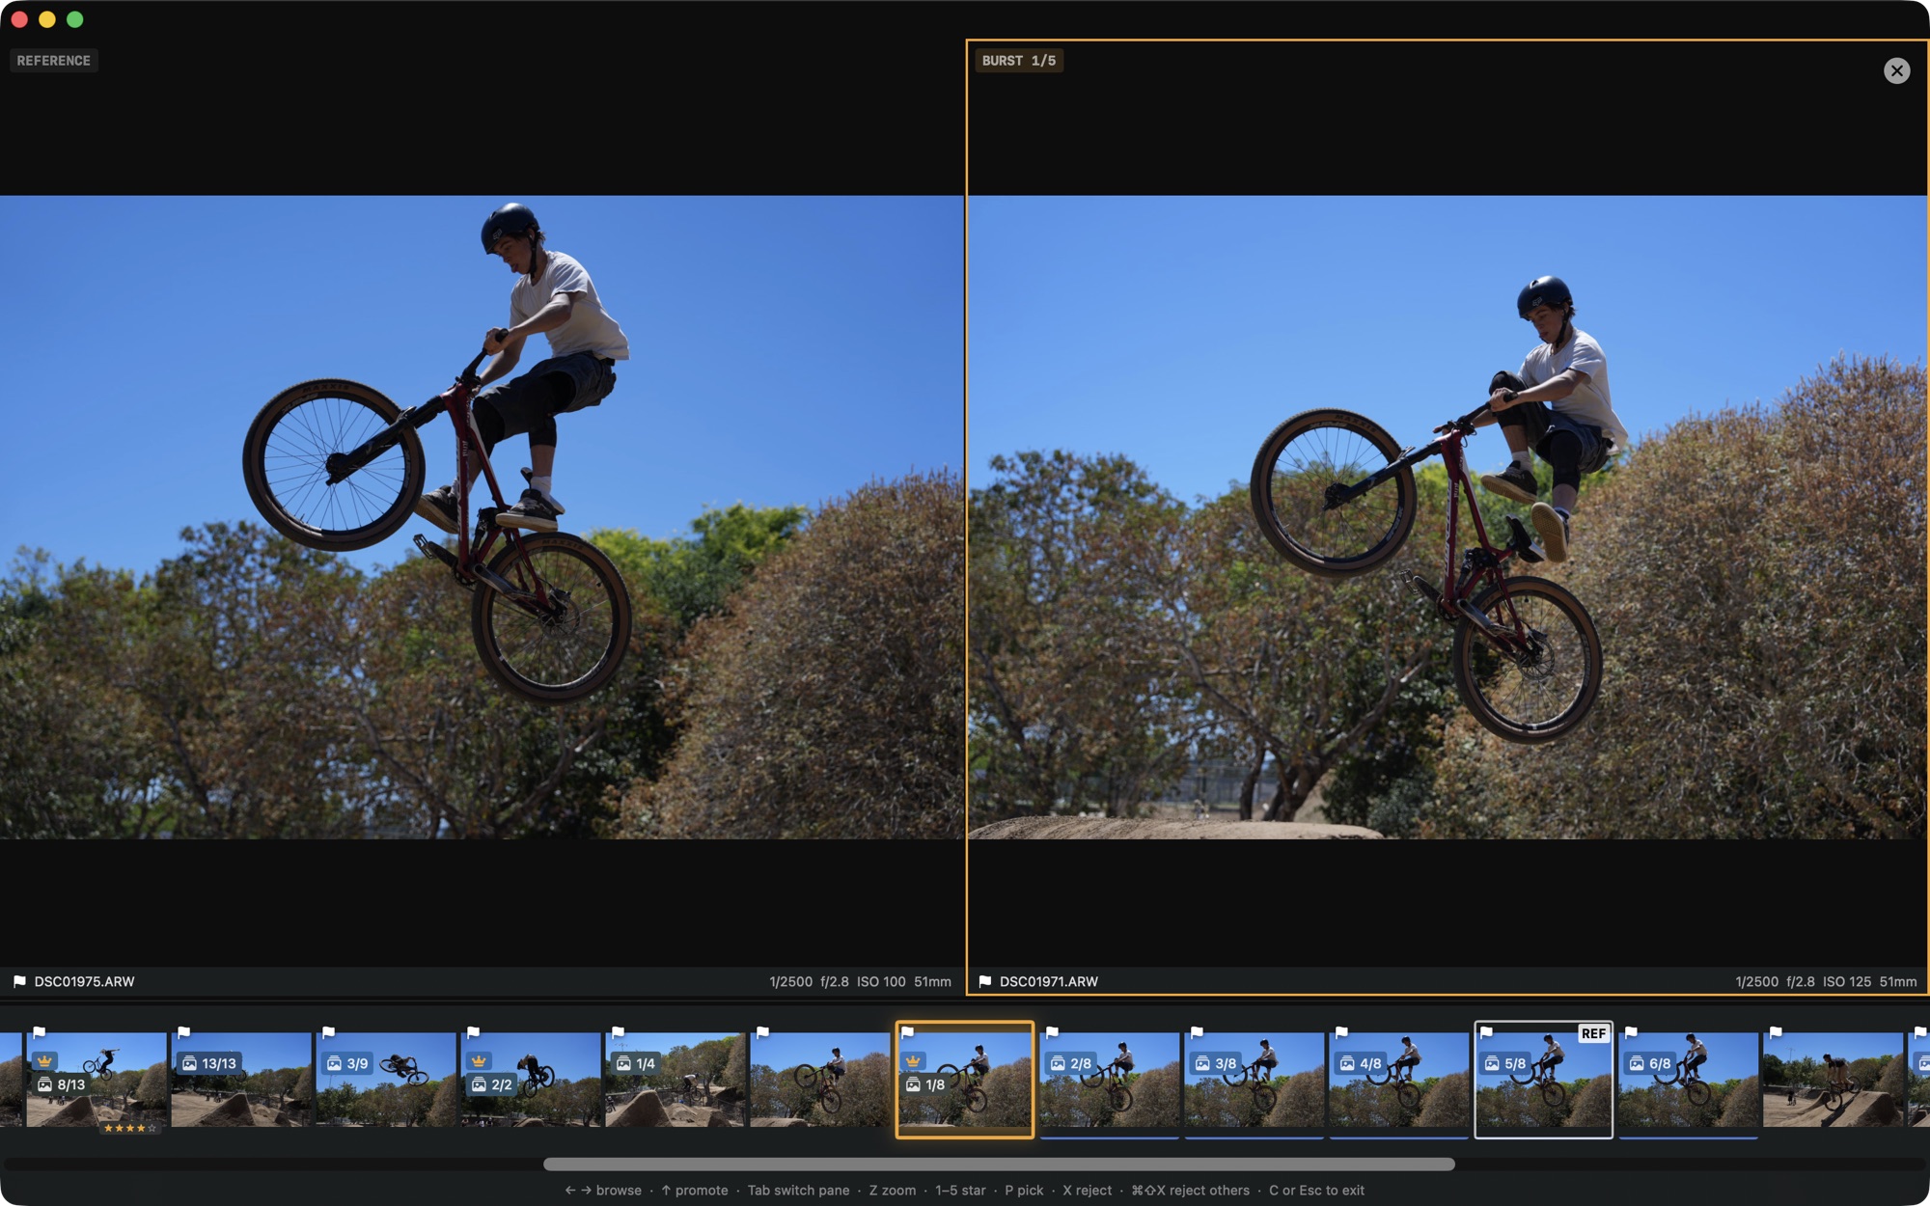1930x1206 pixels.
Task: Select the 3/8 filmstrip thumbnail
Action: point(1254,1080)
